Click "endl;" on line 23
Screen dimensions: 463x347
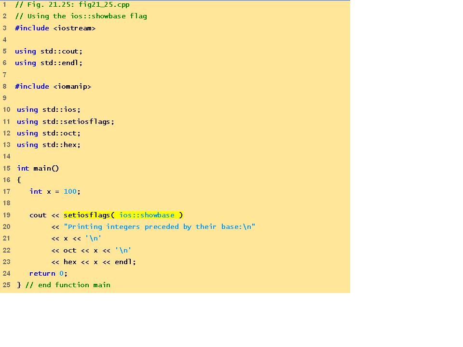[x=125, y=262]
